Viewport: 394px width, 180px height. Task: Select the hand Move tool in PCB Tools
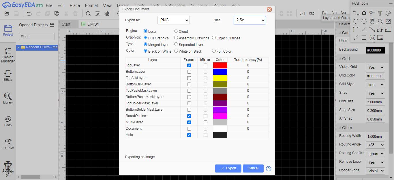tap(372, 21)
